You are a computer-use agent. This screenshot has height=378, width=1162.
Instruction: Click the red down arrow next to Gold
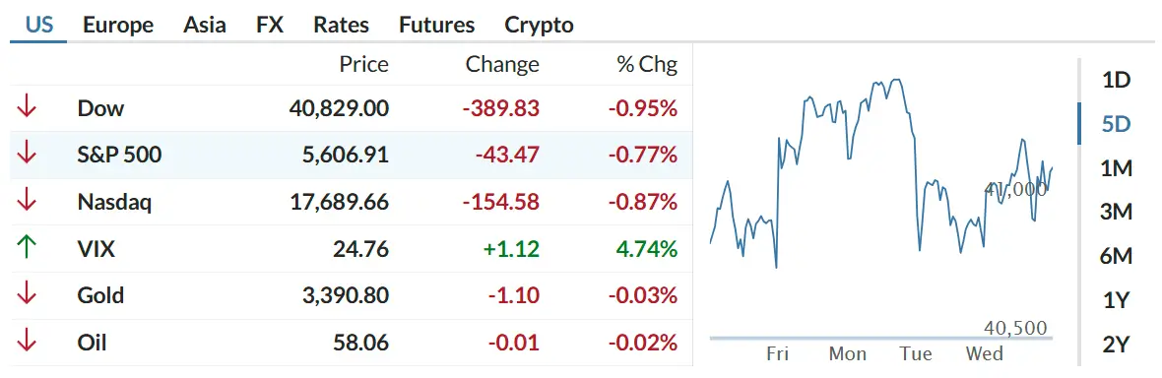[27, 295]
